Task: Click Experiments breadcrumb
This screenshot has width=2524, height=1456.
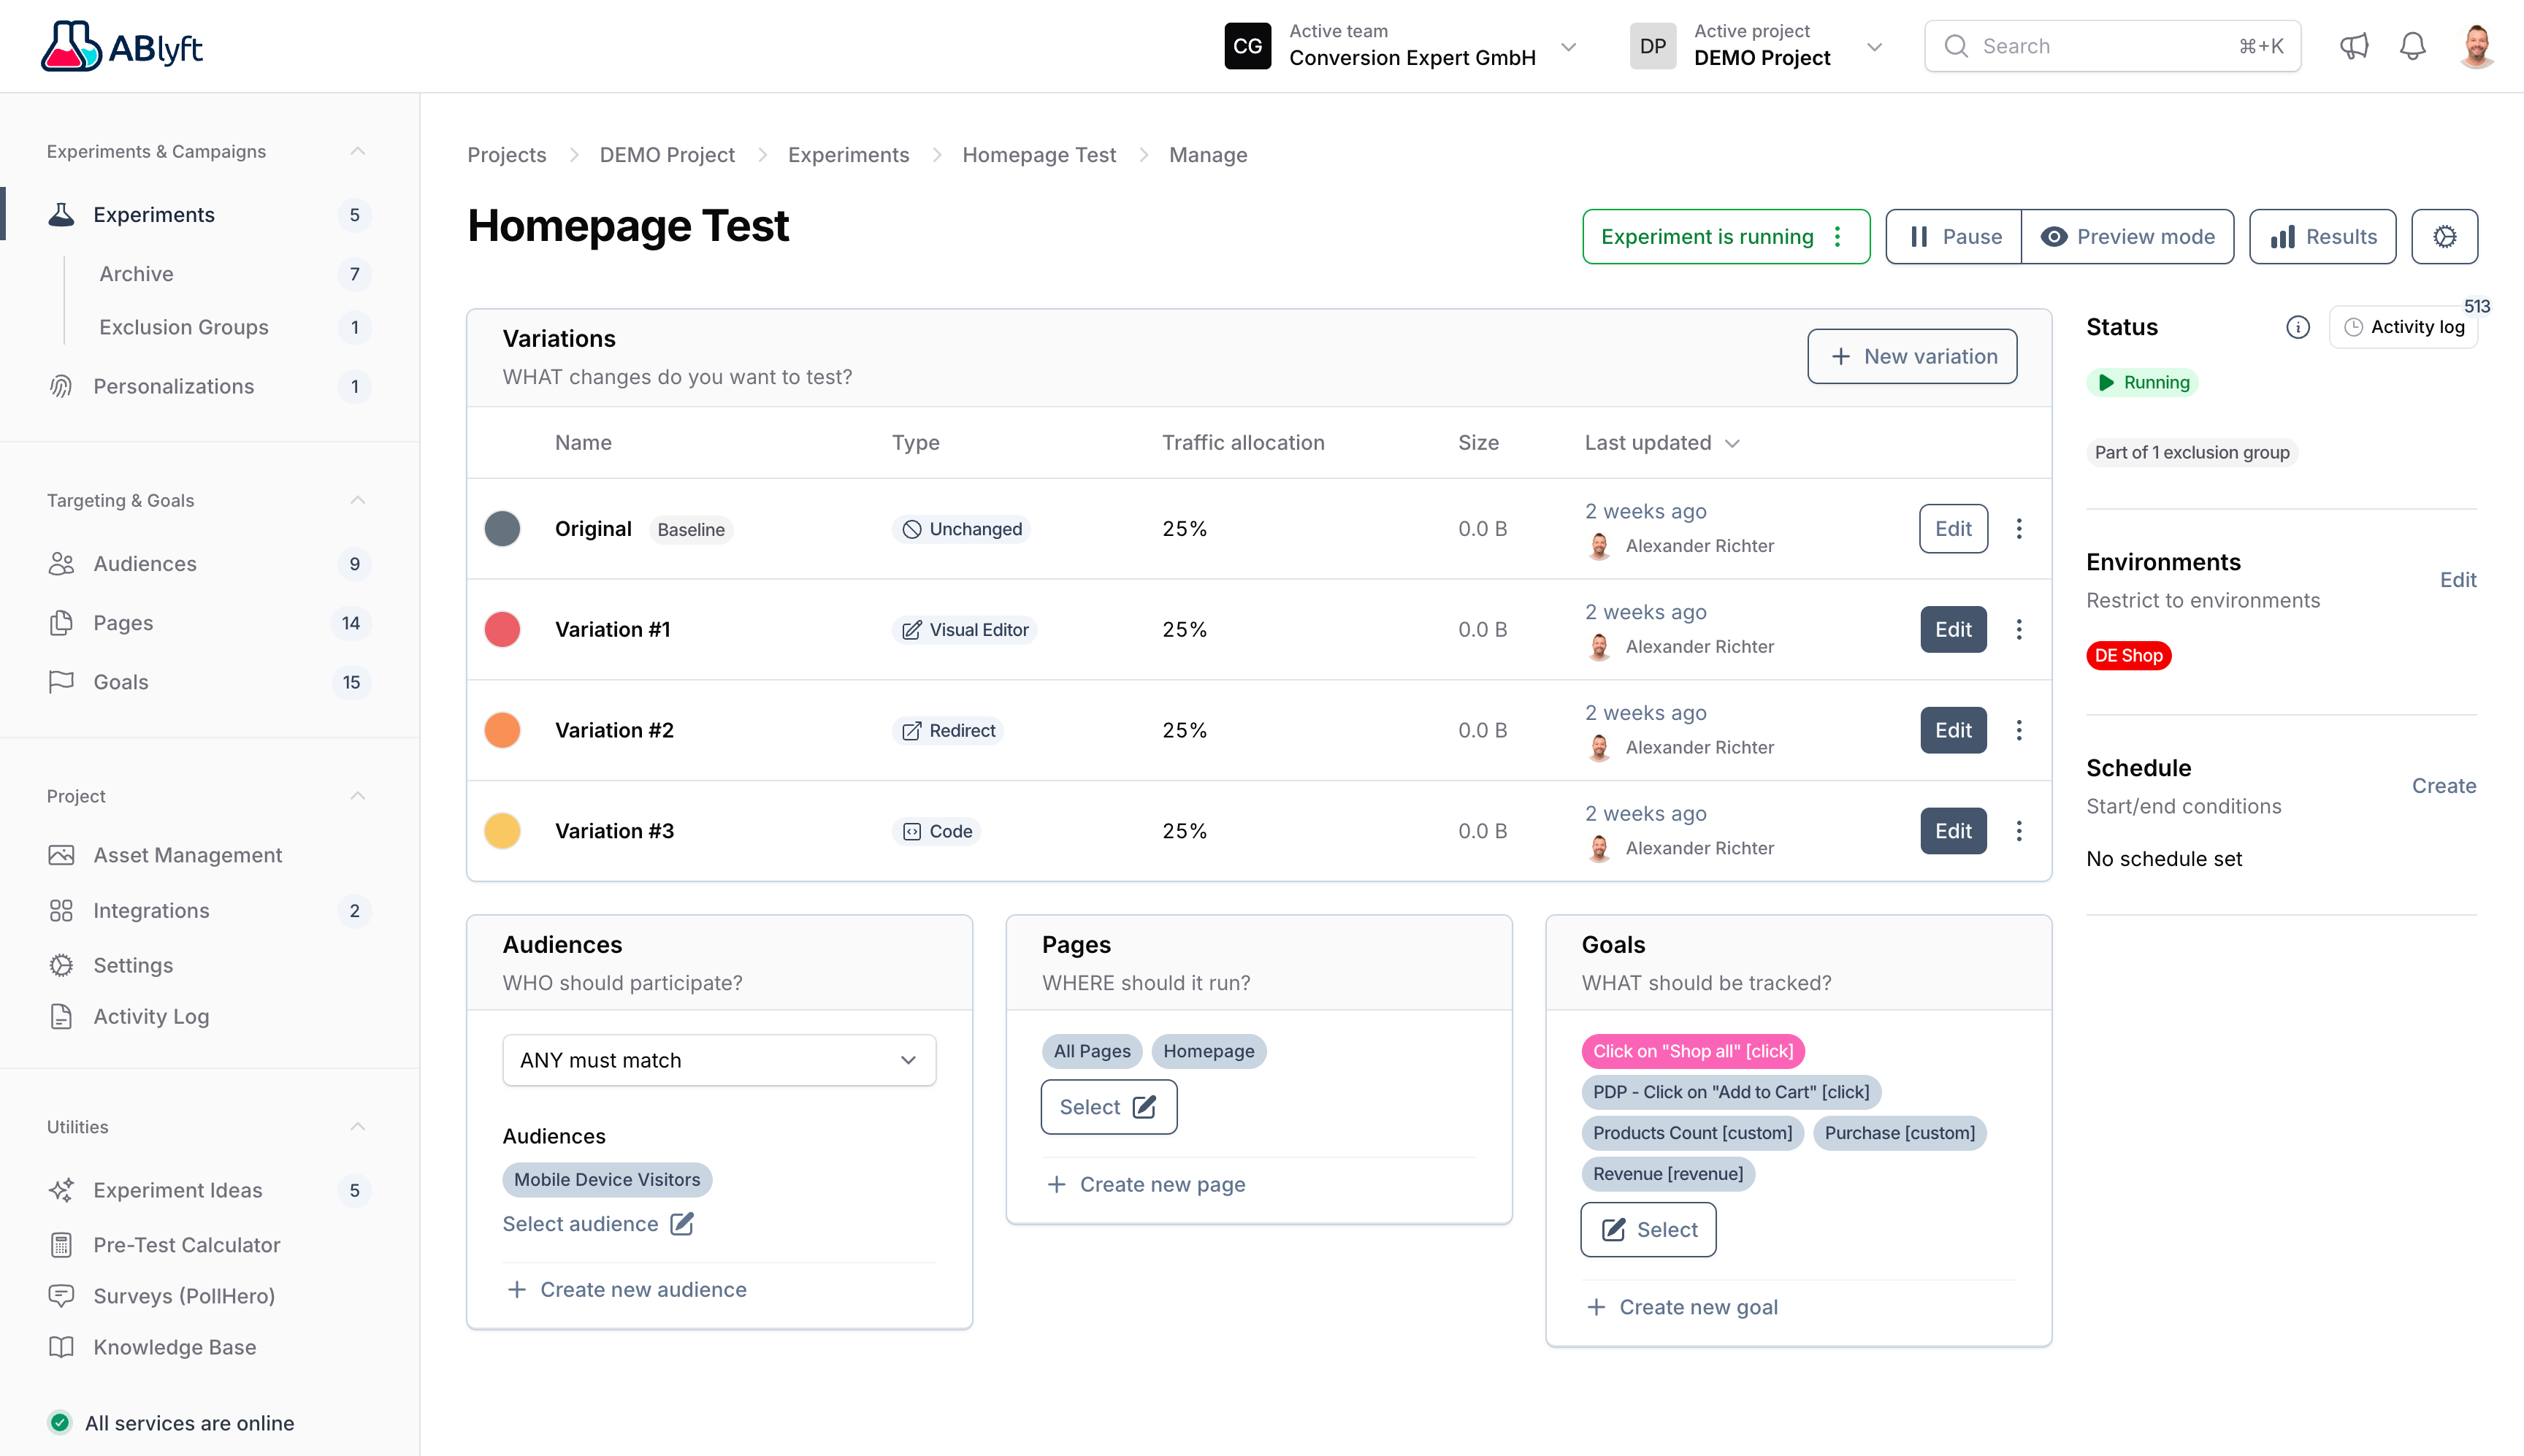Action: (x=848, y=155)
